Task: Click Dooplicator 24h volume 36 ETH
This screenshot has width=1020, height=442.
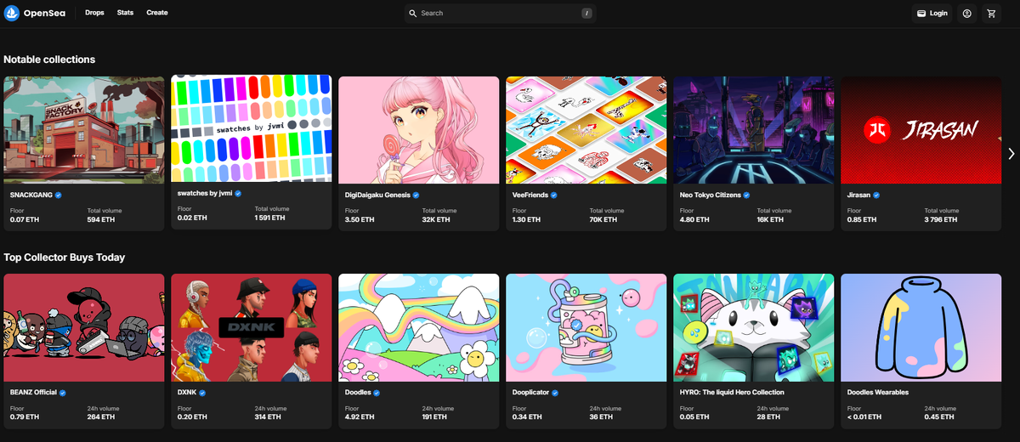Action: [601, 416]
